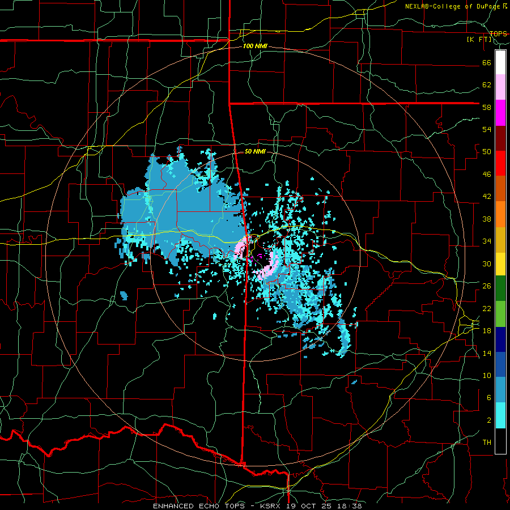The image size is (510, 510).
Task: Pick the magenta swatch in the color scale
Action: coord(500,113)
